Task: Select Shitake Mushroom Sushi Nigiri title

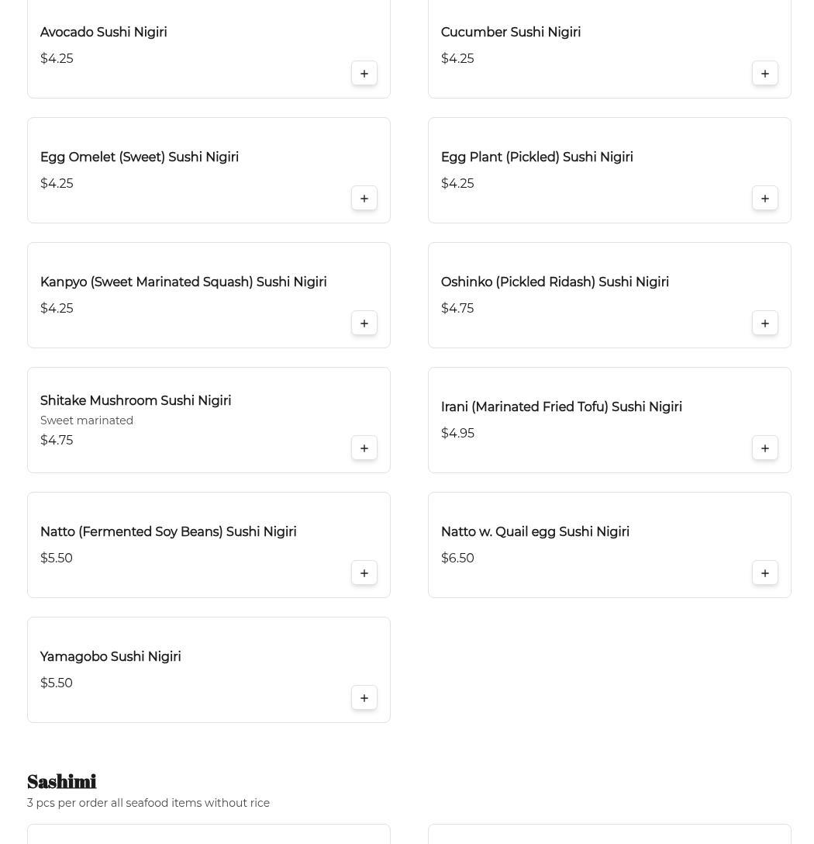Action: [136, 401]
